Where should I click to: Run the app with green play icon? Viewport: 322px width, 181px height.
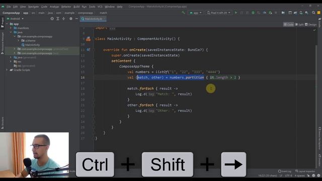click(x=236, y=13)
